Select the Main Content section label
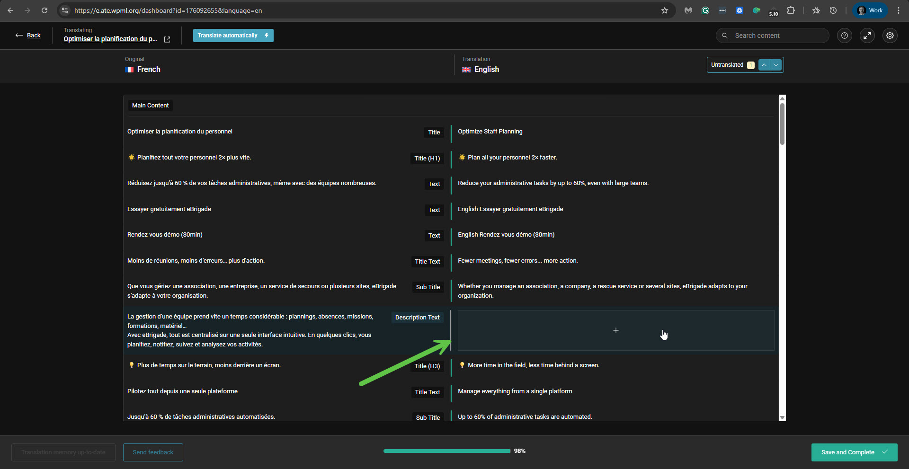Image resolution: width=909 pixels, height=469 pixels. [x=150, y=106]
